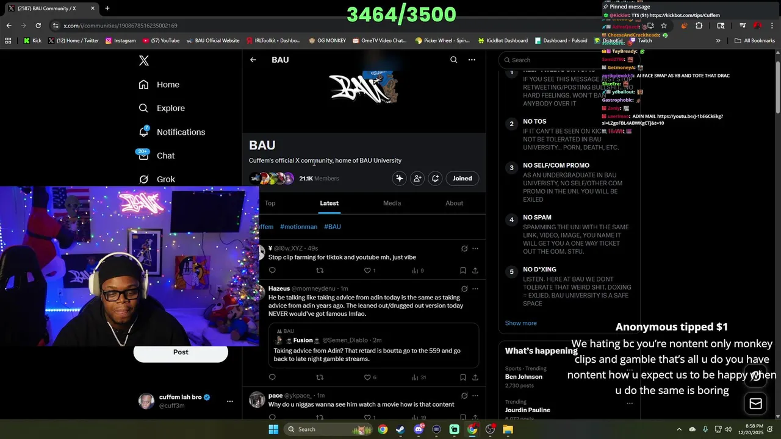The height and width of the screenshot is (439, 781).
Task: Open the browser apps grid icon
Action: (x=8, y=41)
